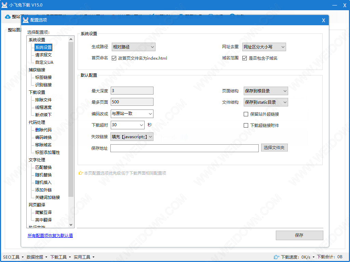Select 英中翻译 in the config tree

click(43, 220)
